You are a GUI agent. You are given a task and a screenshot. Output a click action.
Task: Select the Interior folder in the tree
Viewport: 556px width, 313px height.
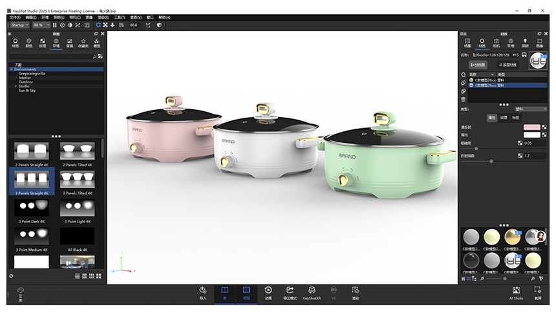25,78
